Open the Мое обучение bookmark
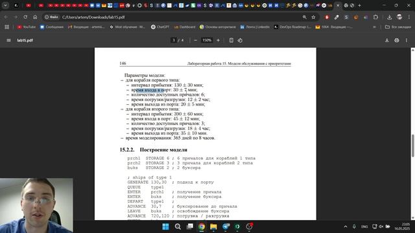Image resolution: width=415 pixels, height=233 pixels. click(128, 27)
